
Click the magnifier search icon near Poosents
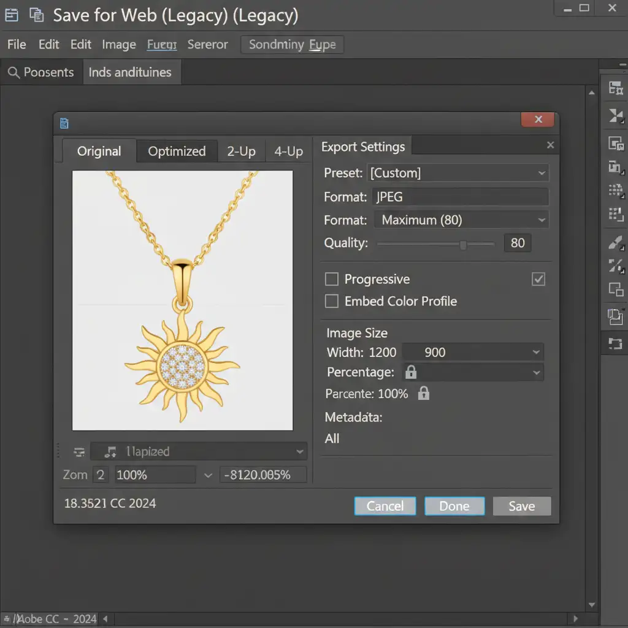click(x=13, y=72)
